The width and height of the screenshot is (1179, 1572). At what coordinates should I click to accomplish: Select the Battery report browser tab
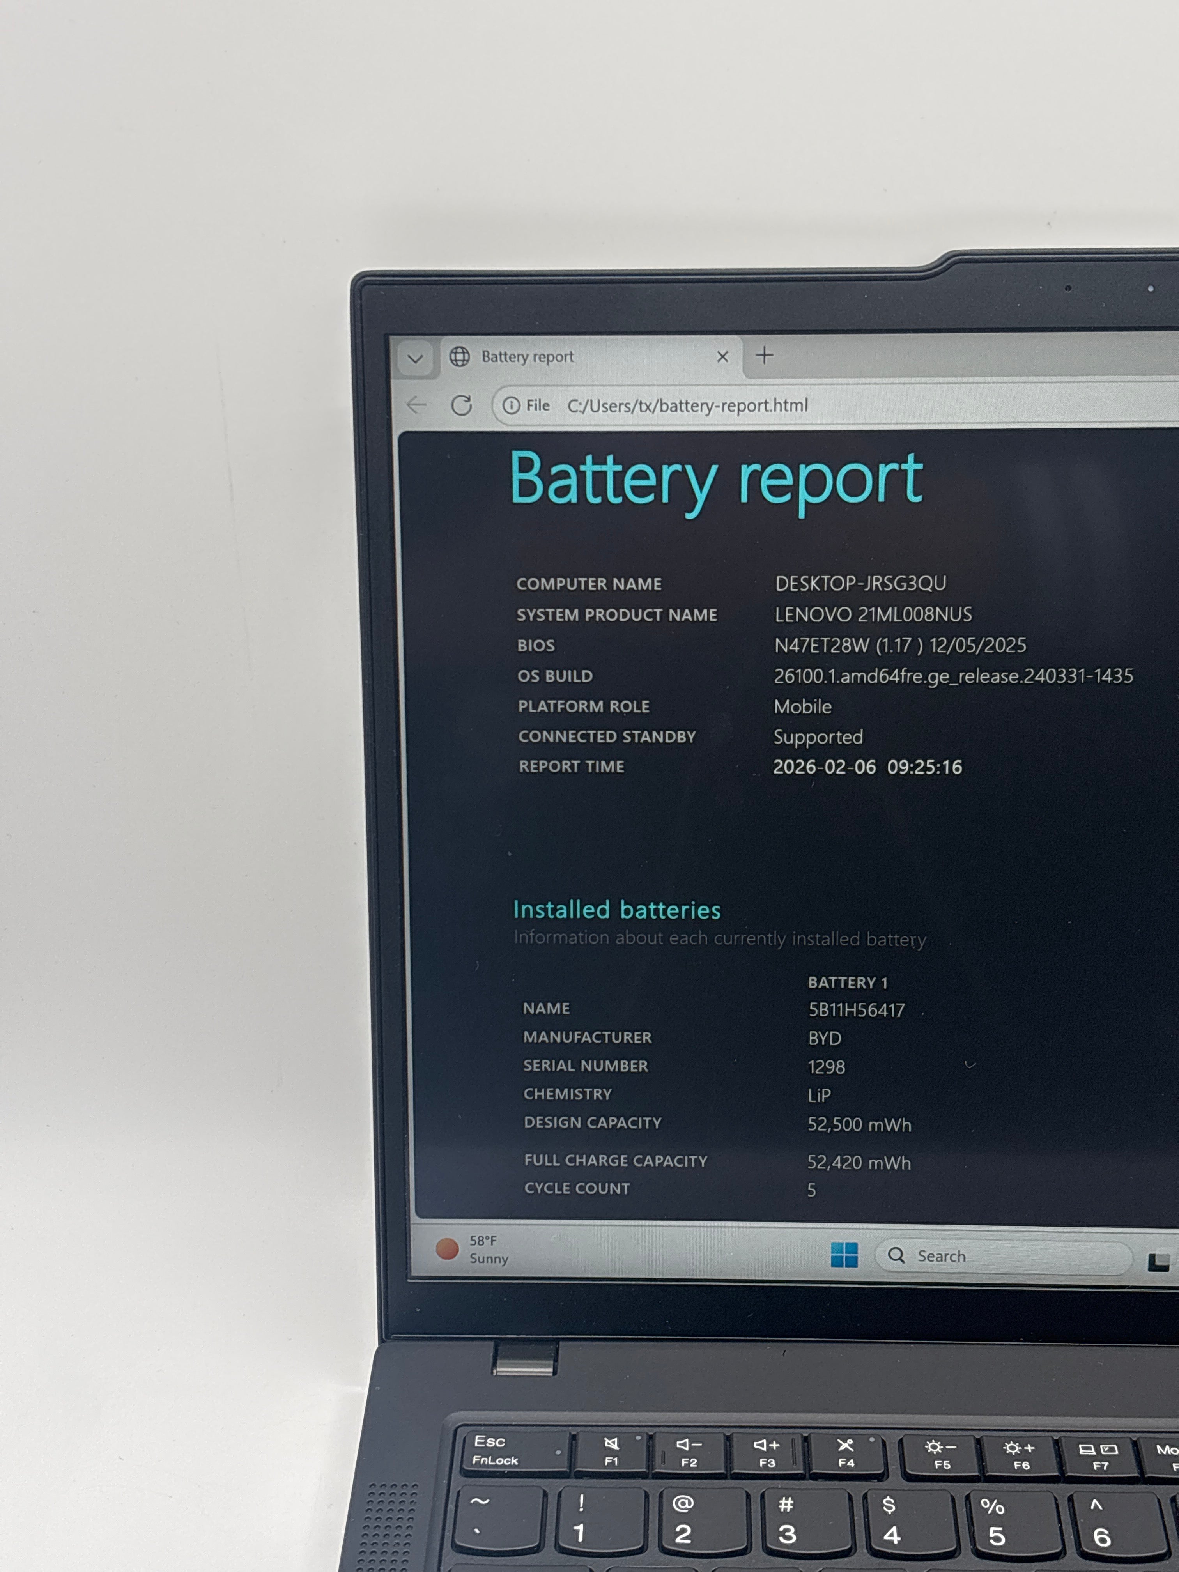(591, 357)
